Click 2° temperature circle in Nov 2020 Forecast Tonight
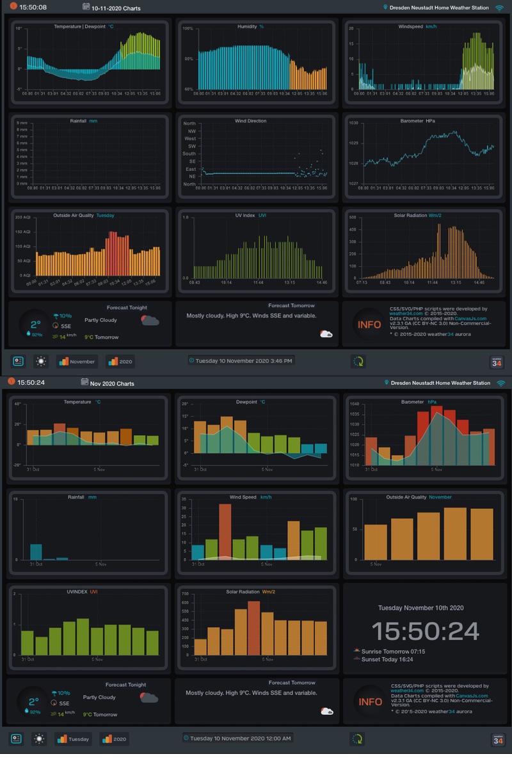This screenshot has width=512, height=768. (34, 702)
